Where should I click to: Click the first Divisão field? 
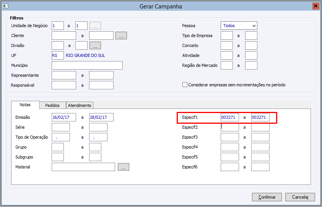(58, 45)
